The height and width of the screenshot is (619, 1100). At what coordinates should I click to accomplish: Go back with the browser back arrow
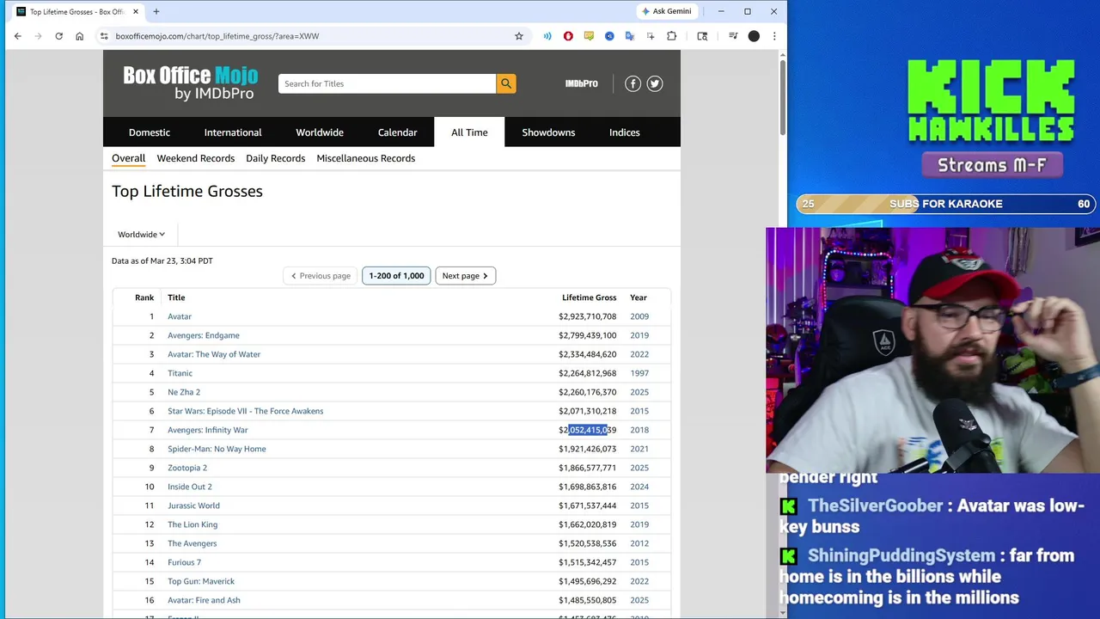click(x=17, y=36)
